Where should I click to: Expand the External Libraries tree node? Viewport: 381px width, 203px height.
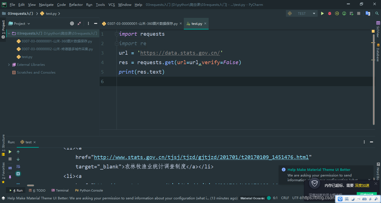[9, 65]
